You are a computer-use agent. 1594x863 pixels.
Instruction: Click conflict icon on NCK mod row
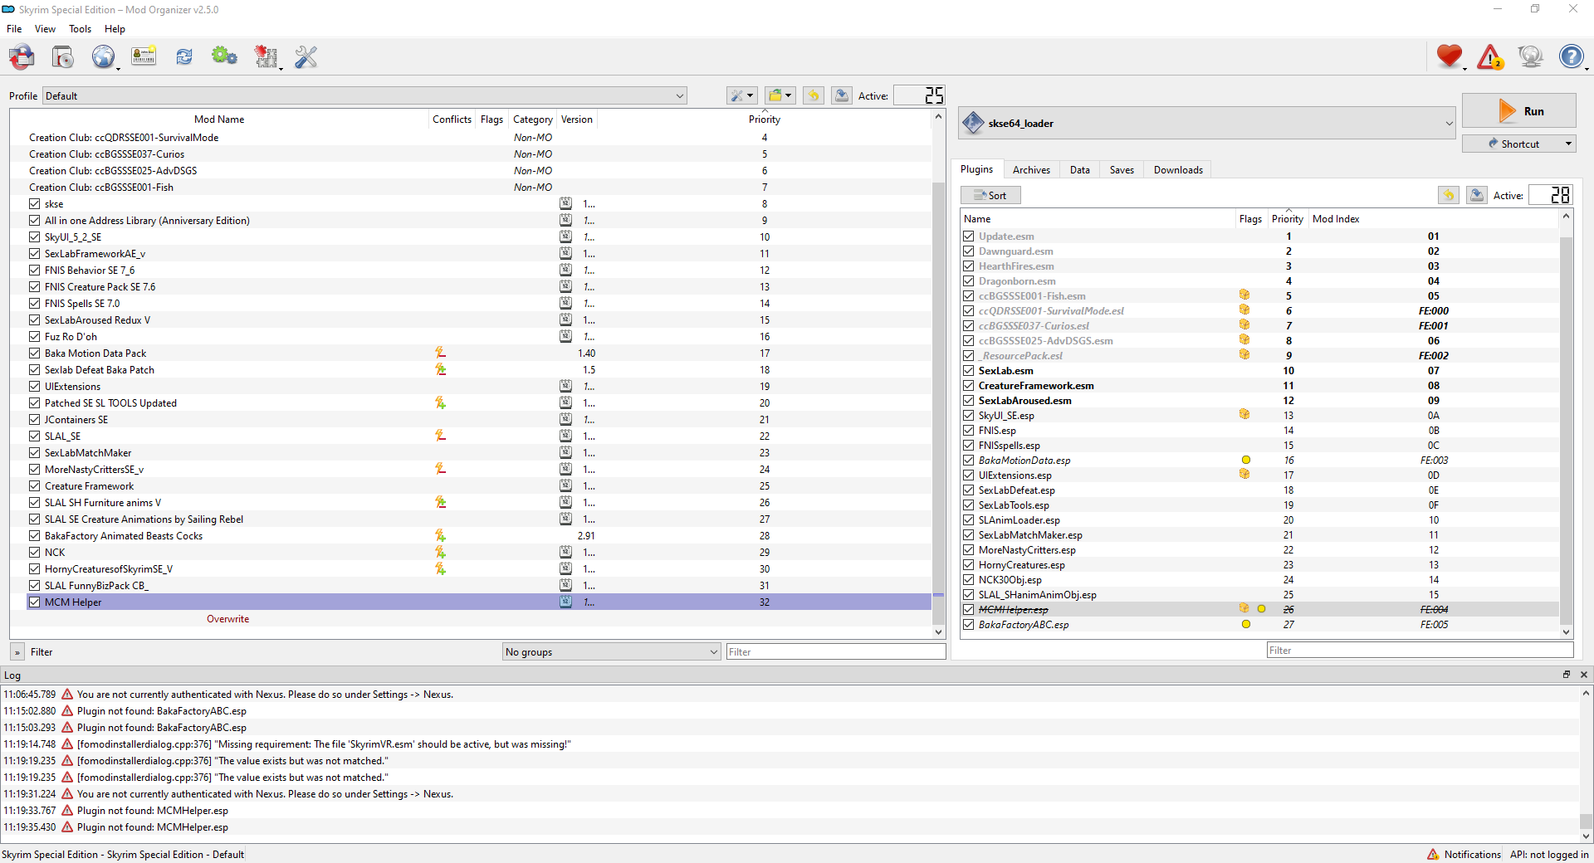(x=440, y=552)
